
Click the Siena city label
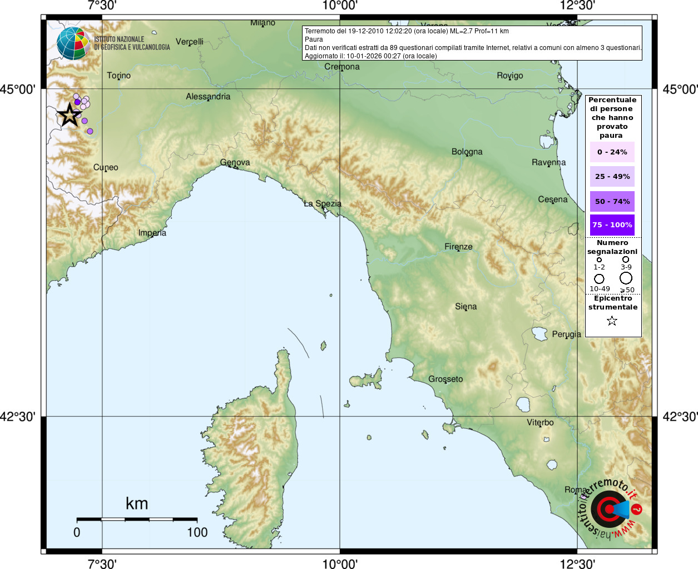[x=466, y=307]
